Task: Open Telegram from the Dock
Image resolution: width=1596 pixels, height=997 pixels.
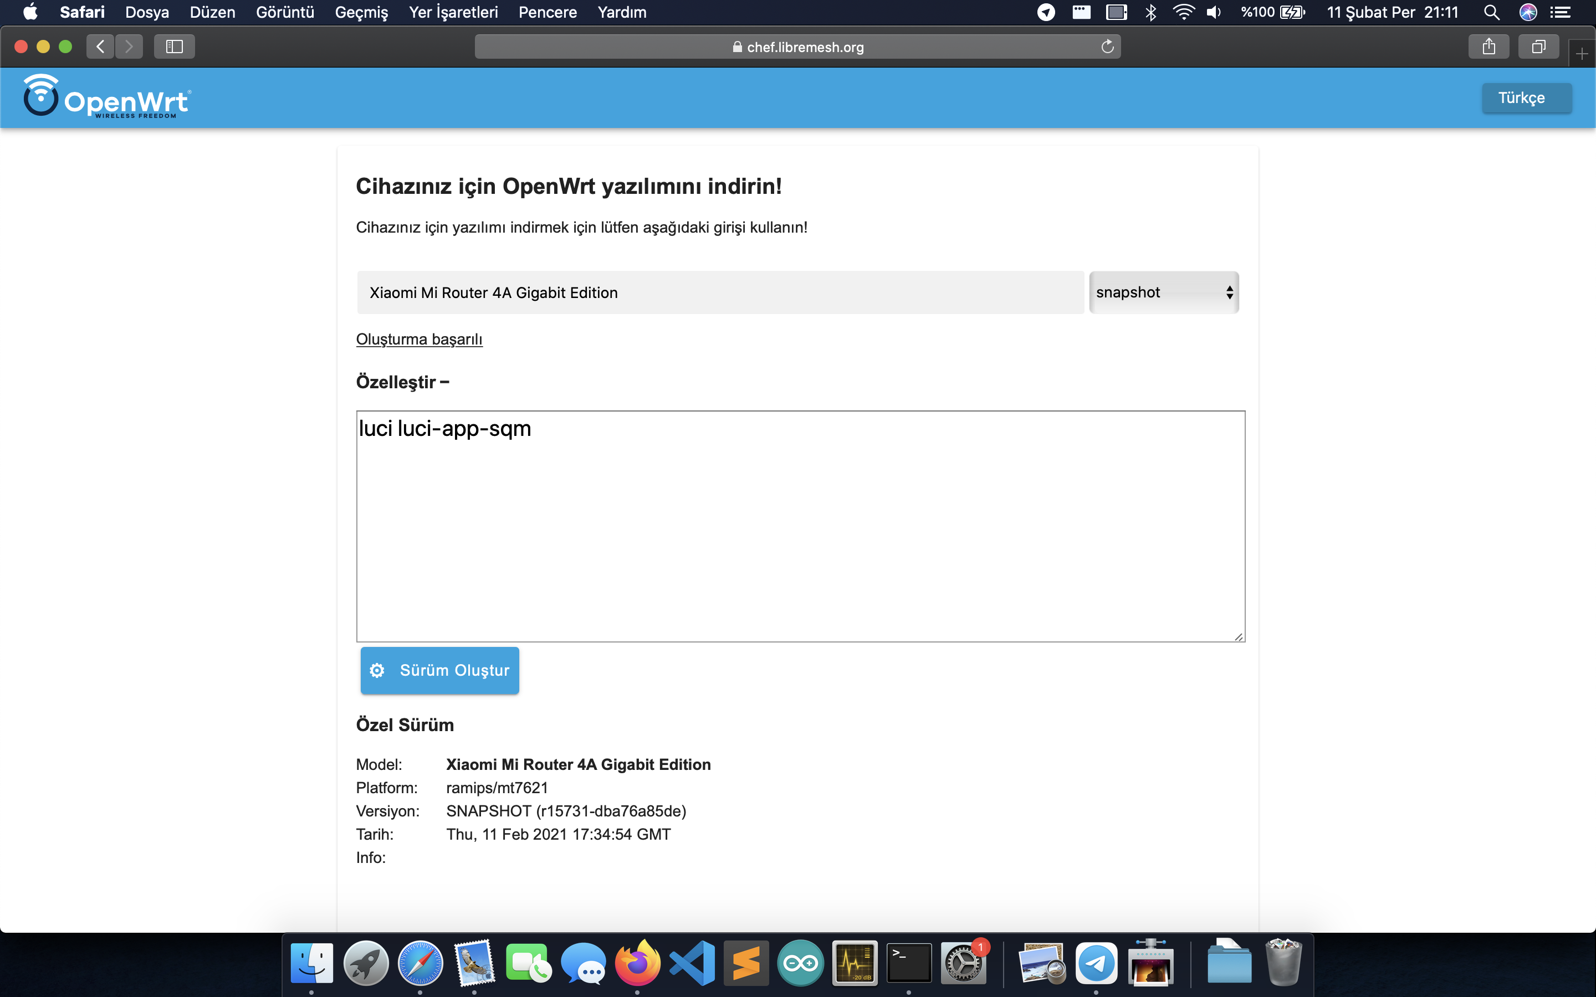Action: pyautogui.click(x=1096, y=963)
